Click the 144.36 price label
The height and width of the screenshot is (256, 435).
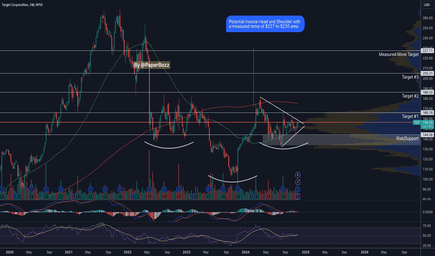click(427, 135)
